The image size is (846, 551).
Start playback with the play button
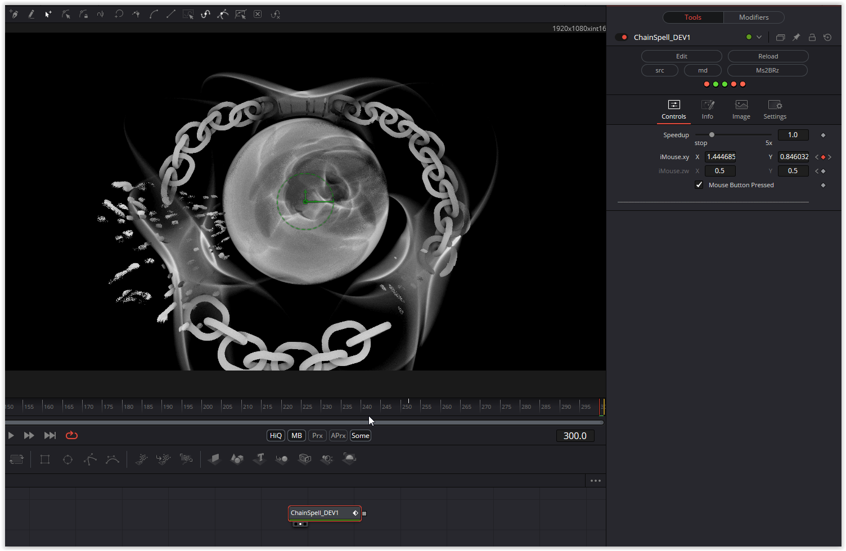click(x=11, y=435)
